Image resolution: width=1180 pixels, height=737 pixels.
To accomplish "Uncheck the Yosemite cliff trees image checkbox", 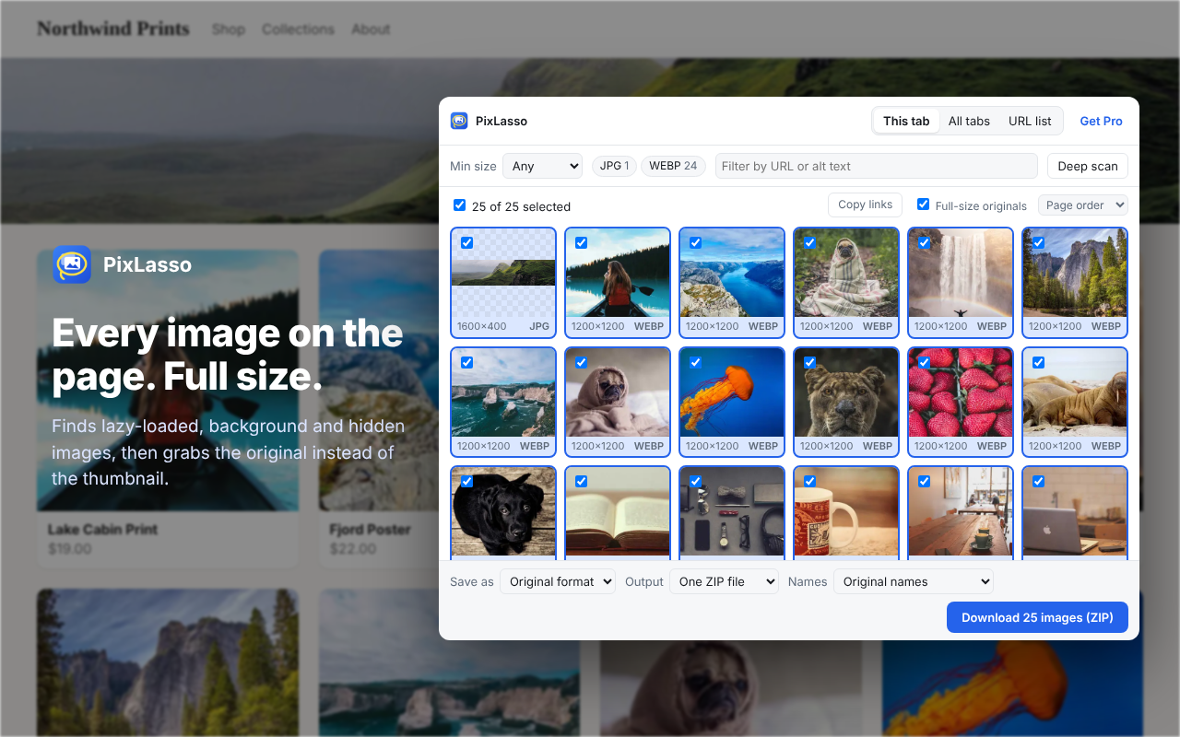I will [1038, 243].
